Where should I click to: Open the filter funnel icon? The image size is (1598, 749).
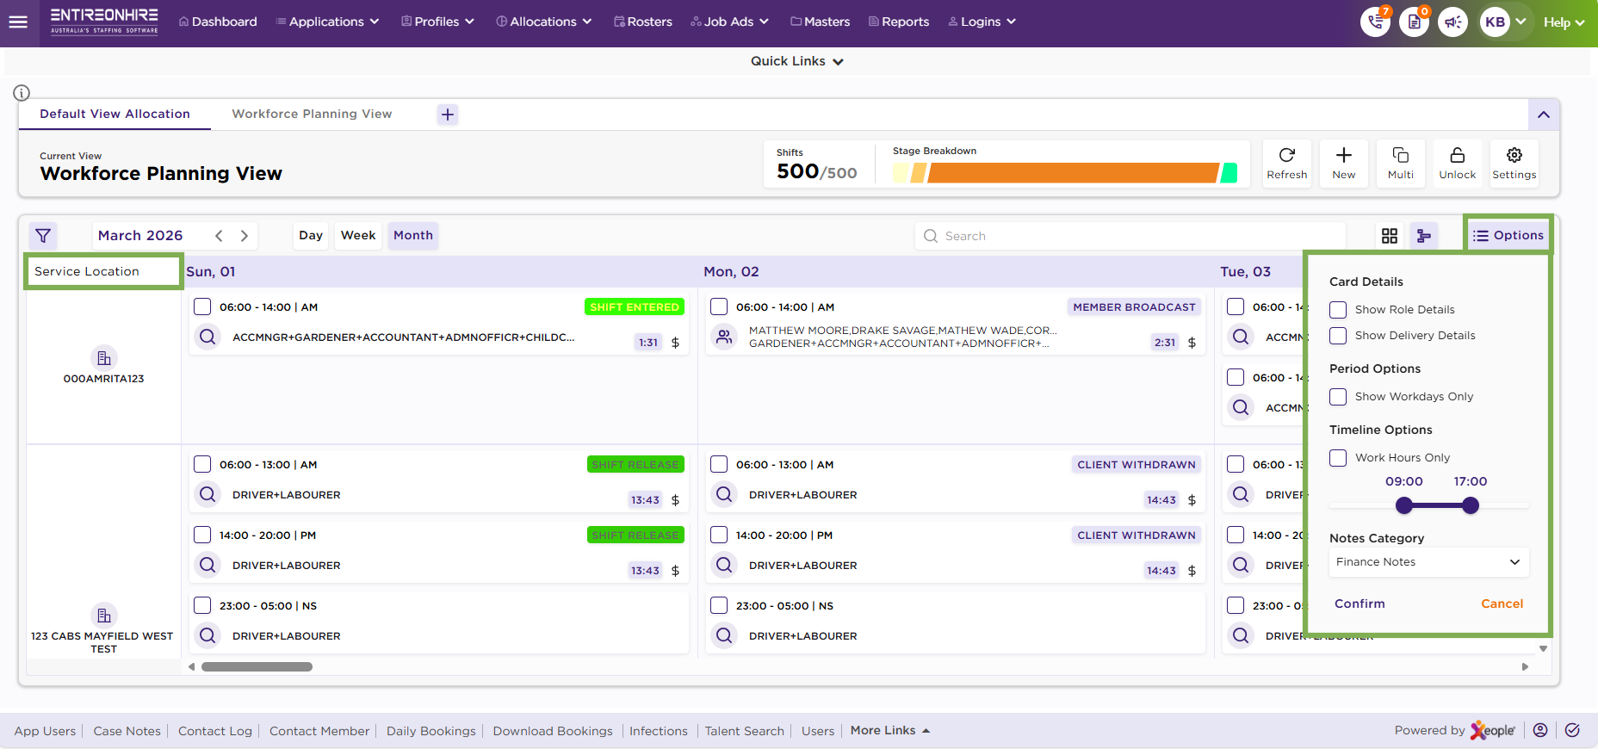[43, 236]
